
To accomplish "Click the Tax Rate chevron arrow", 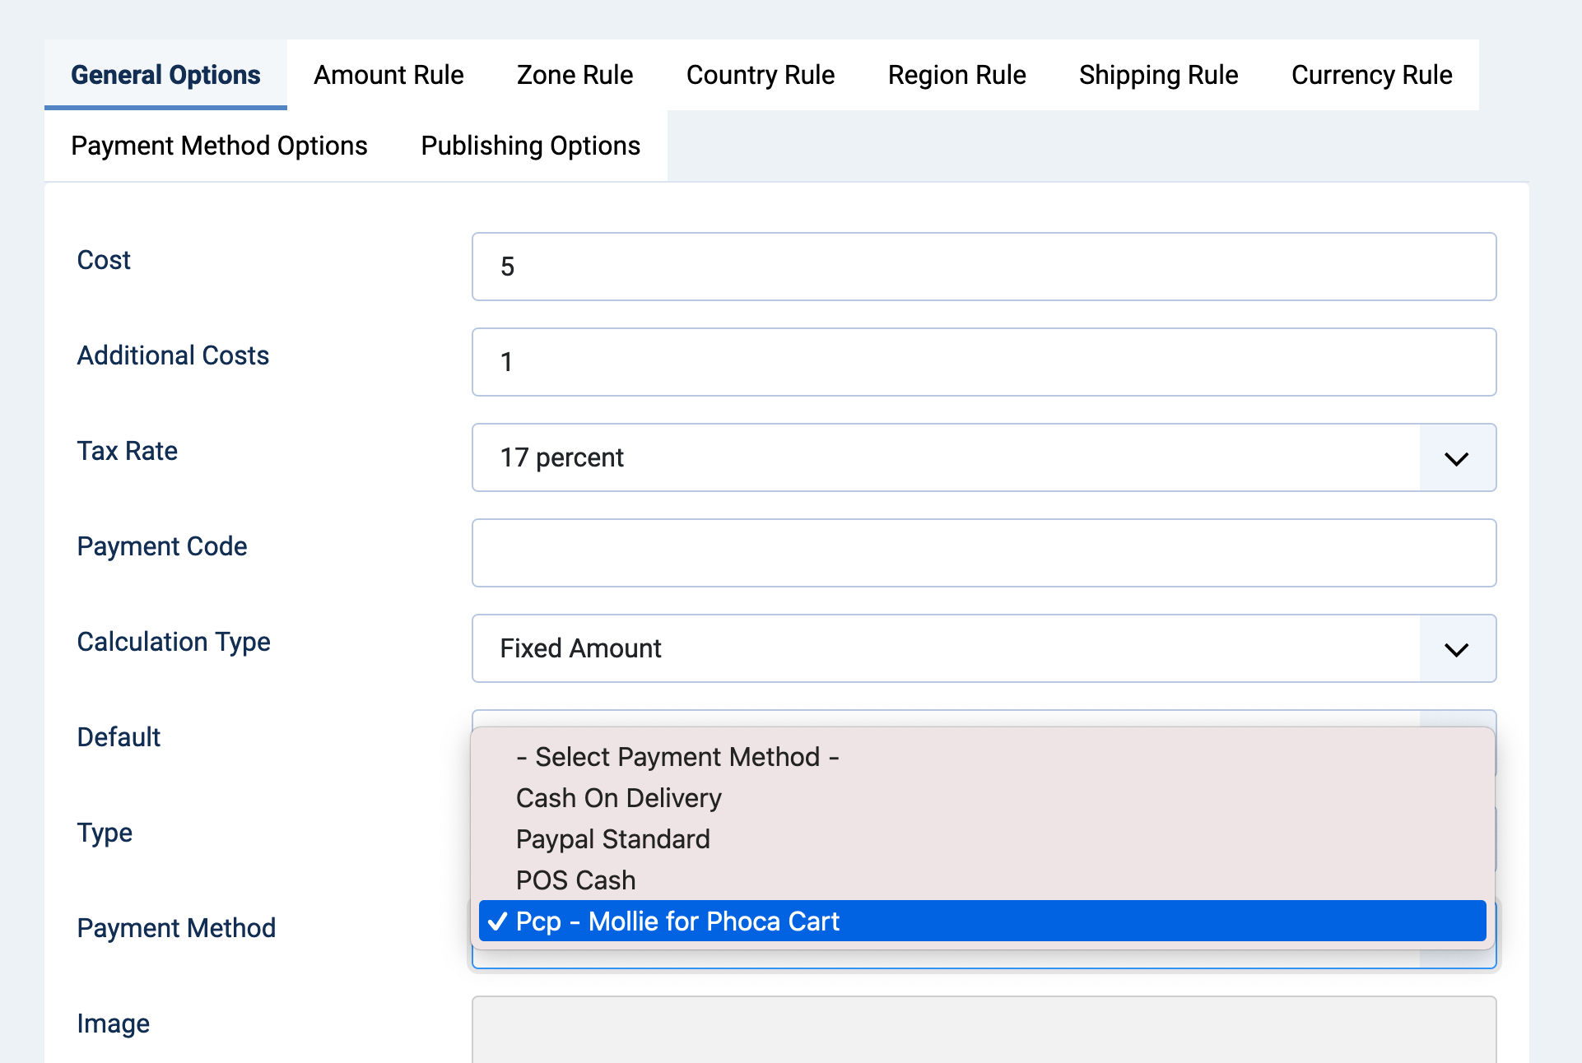I will coord(1456,457).
